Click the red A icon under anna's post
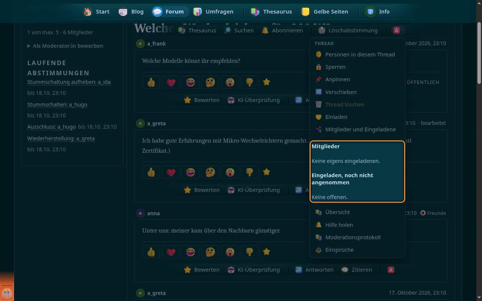 391,270
